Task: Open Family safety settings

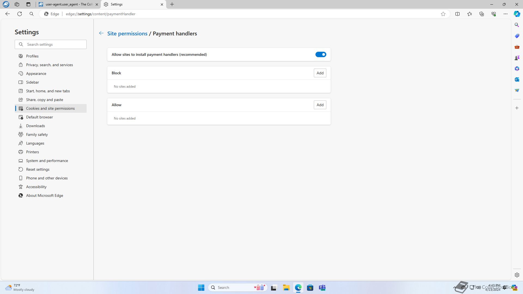Action: tap(51, 134)
